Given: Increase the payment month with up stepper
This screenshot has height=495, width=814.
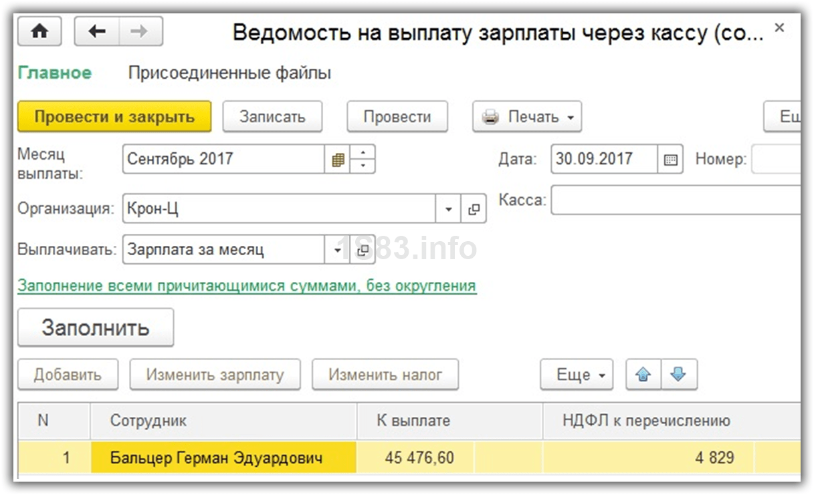Looking at the screenshot, I should 363,152.
